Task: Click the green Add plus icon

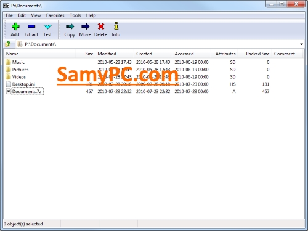Action: click(15, 26)
